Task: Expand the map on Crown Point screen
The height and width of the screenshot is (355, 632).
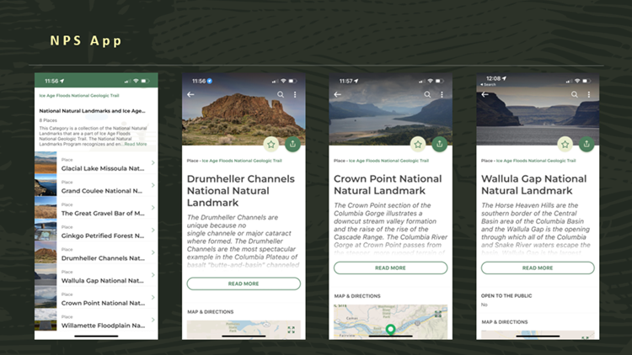Action: coord(438,314)
